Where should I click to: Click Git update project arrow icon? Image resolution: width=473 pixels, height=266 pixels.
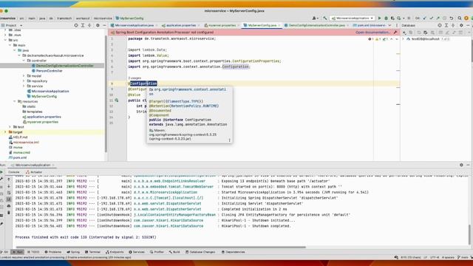(x=425, y=18)
